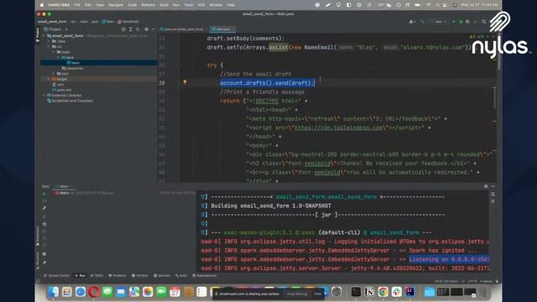Collapse the email_send_form project root
The width and height of the screenshot is (537, 302).
pyautogui.click(x=44, y=35)
